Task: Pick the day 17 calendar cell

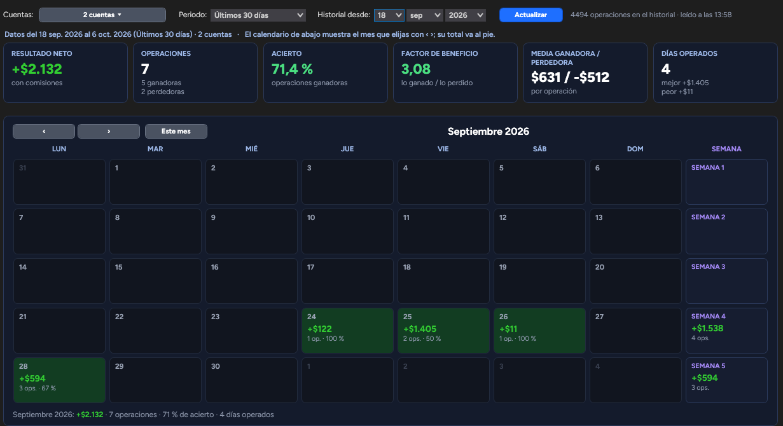Action: pos(348,281)
